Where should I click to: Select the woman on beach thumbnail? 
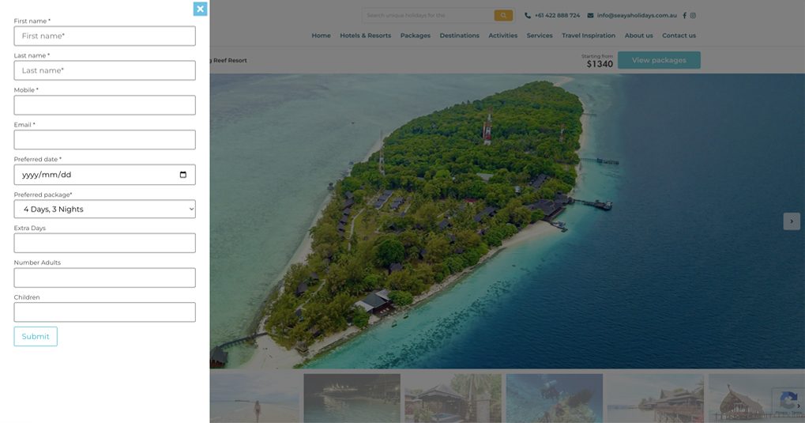pyautogui.click(x=254, y=398)
